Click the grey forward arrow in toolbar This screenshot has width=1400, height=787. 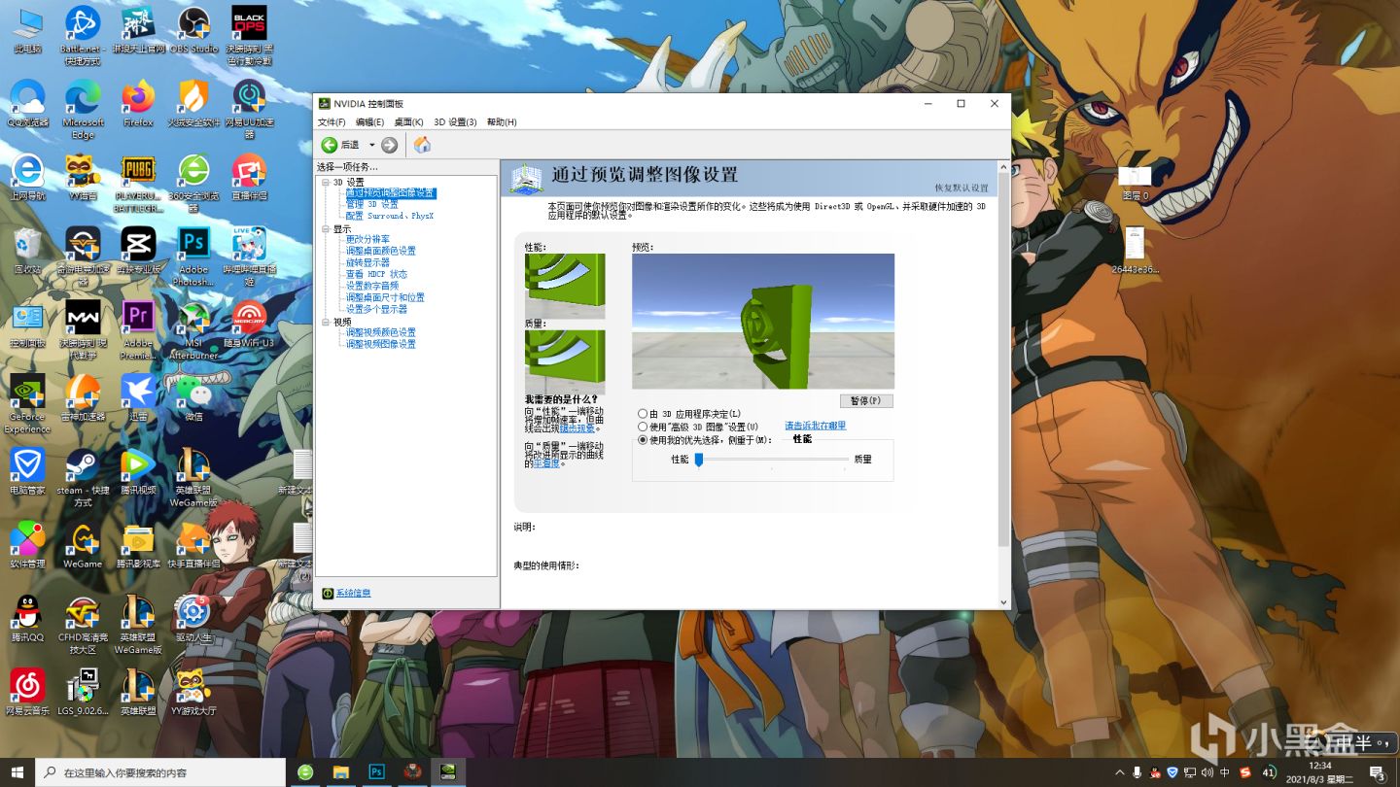click(x=390, y=145)
